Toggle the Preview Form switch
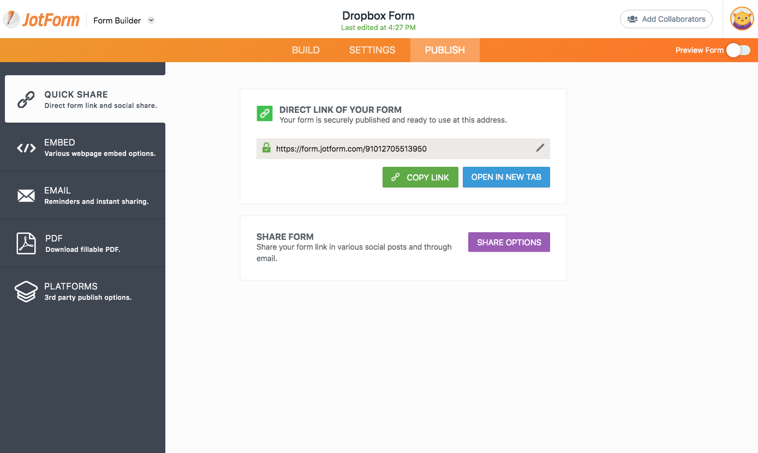This screenshot has width=758, height=453. click(738, 50)
